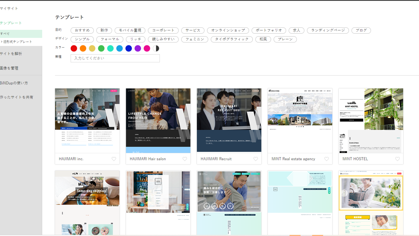Favorite the HAJIMARI Recruit template
The width and height of the screenshot is (419, 236).
(x=255, y=159)
